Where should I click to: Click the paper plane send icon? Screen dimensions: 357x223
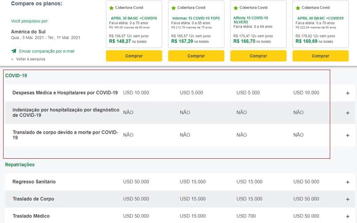14,51
